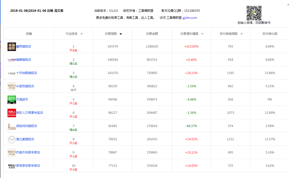
Task: Click current version V1.0.0 text
Action: pyautogui.click(x=106, y=11)
